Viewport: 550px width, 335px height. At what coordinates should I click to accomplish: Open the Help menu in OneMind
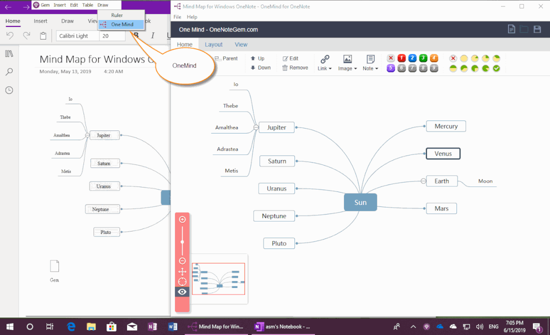[192, 17]
